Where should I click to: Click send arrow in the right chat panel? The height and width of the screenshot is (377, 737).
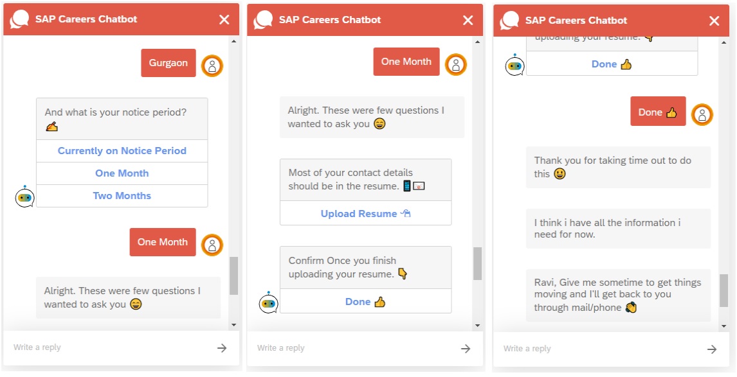[x=711, y=349]
